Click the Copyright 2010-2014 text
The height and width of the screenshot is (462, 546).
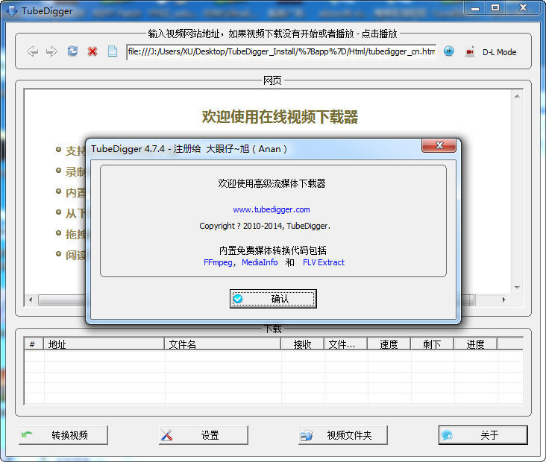(x=265, y=226)
